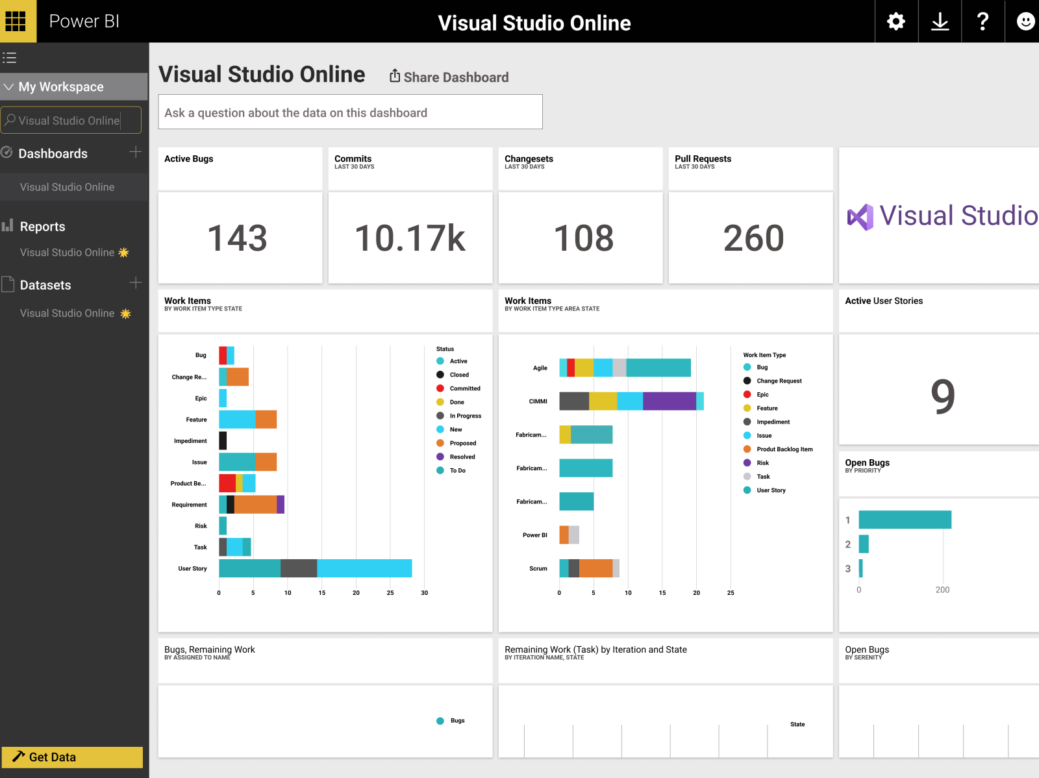Click the question box to ask about dashboard data

click(351, 112)
